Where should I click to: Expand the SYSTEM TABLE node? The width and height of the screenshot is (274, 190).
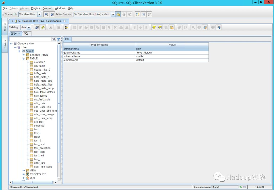24,55
